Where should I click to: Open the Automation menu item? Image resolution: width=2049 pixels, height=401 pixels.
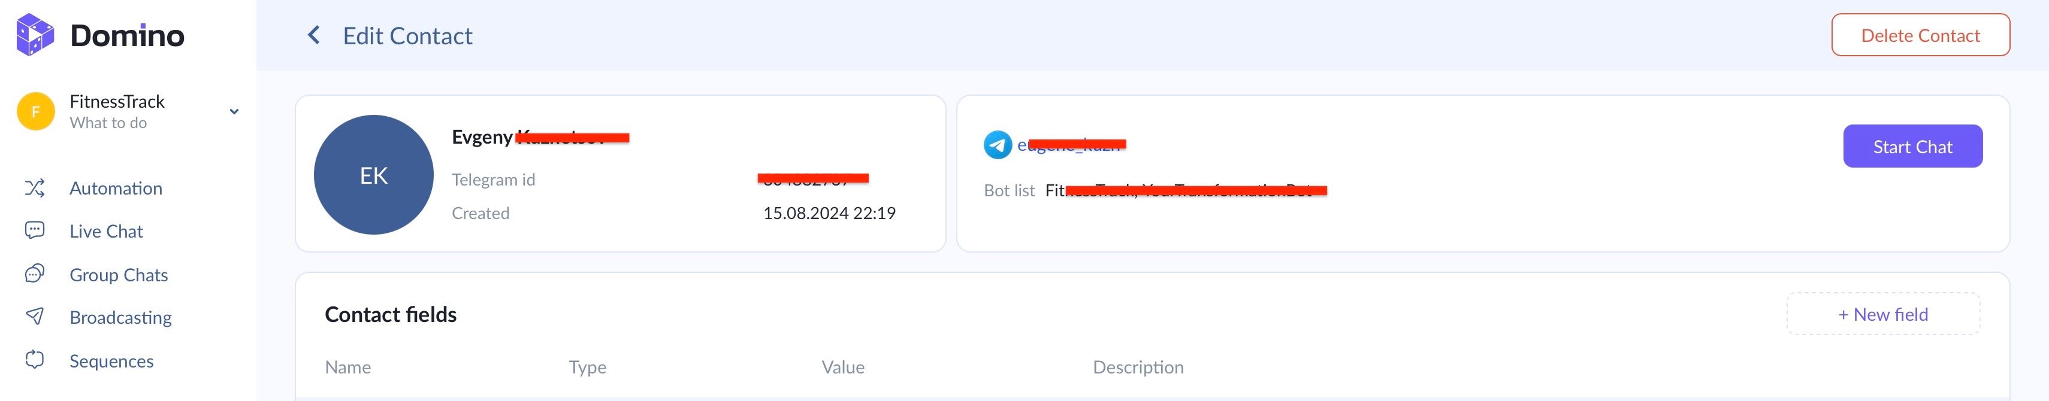(x=116, y=188)
